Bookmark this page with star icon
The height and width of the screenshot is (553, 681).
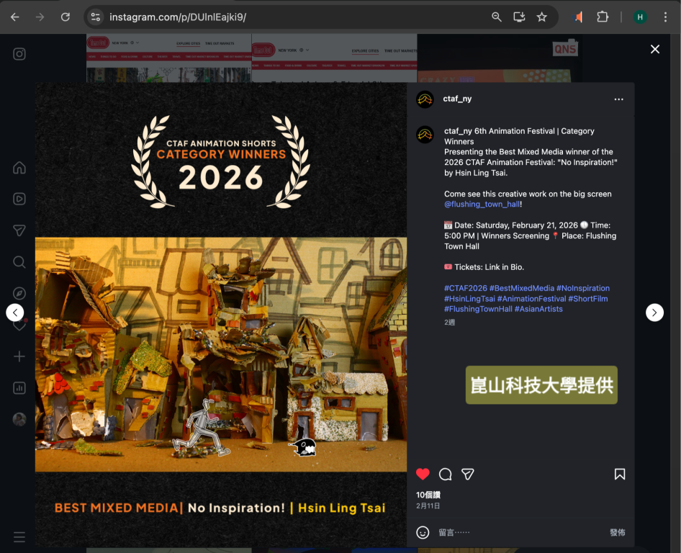click(x=542, y=17)
